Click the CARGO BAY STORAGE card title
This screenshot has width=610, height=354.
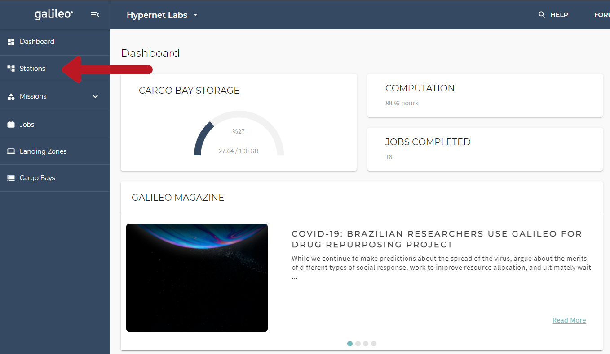click(189, 91)
